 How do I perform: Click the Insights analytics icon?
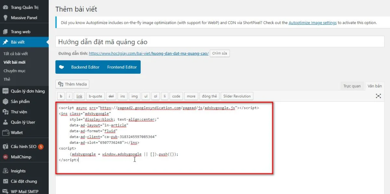(x=6, y=171)
